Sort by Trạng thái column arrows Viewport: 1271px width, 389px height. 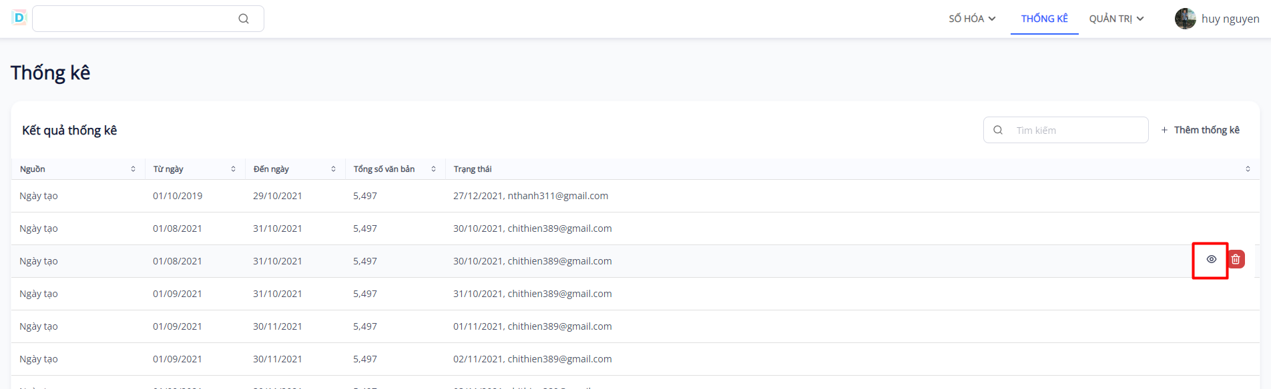pos(1248,169)
